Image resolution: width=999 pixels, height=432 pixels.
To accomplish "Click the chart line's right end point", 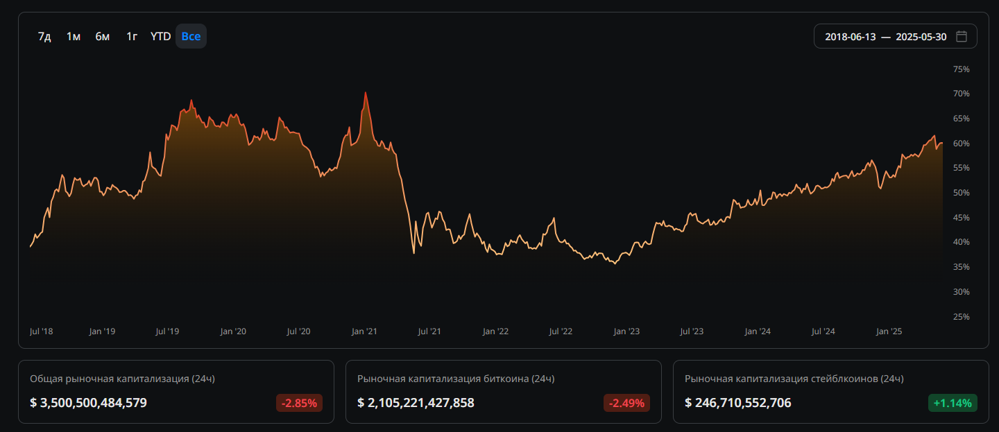I will tap(942, 143).
